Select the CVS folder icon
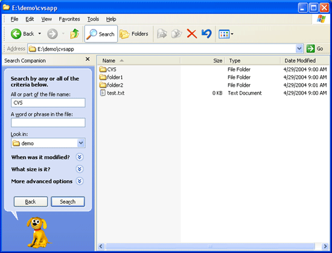 103,69
